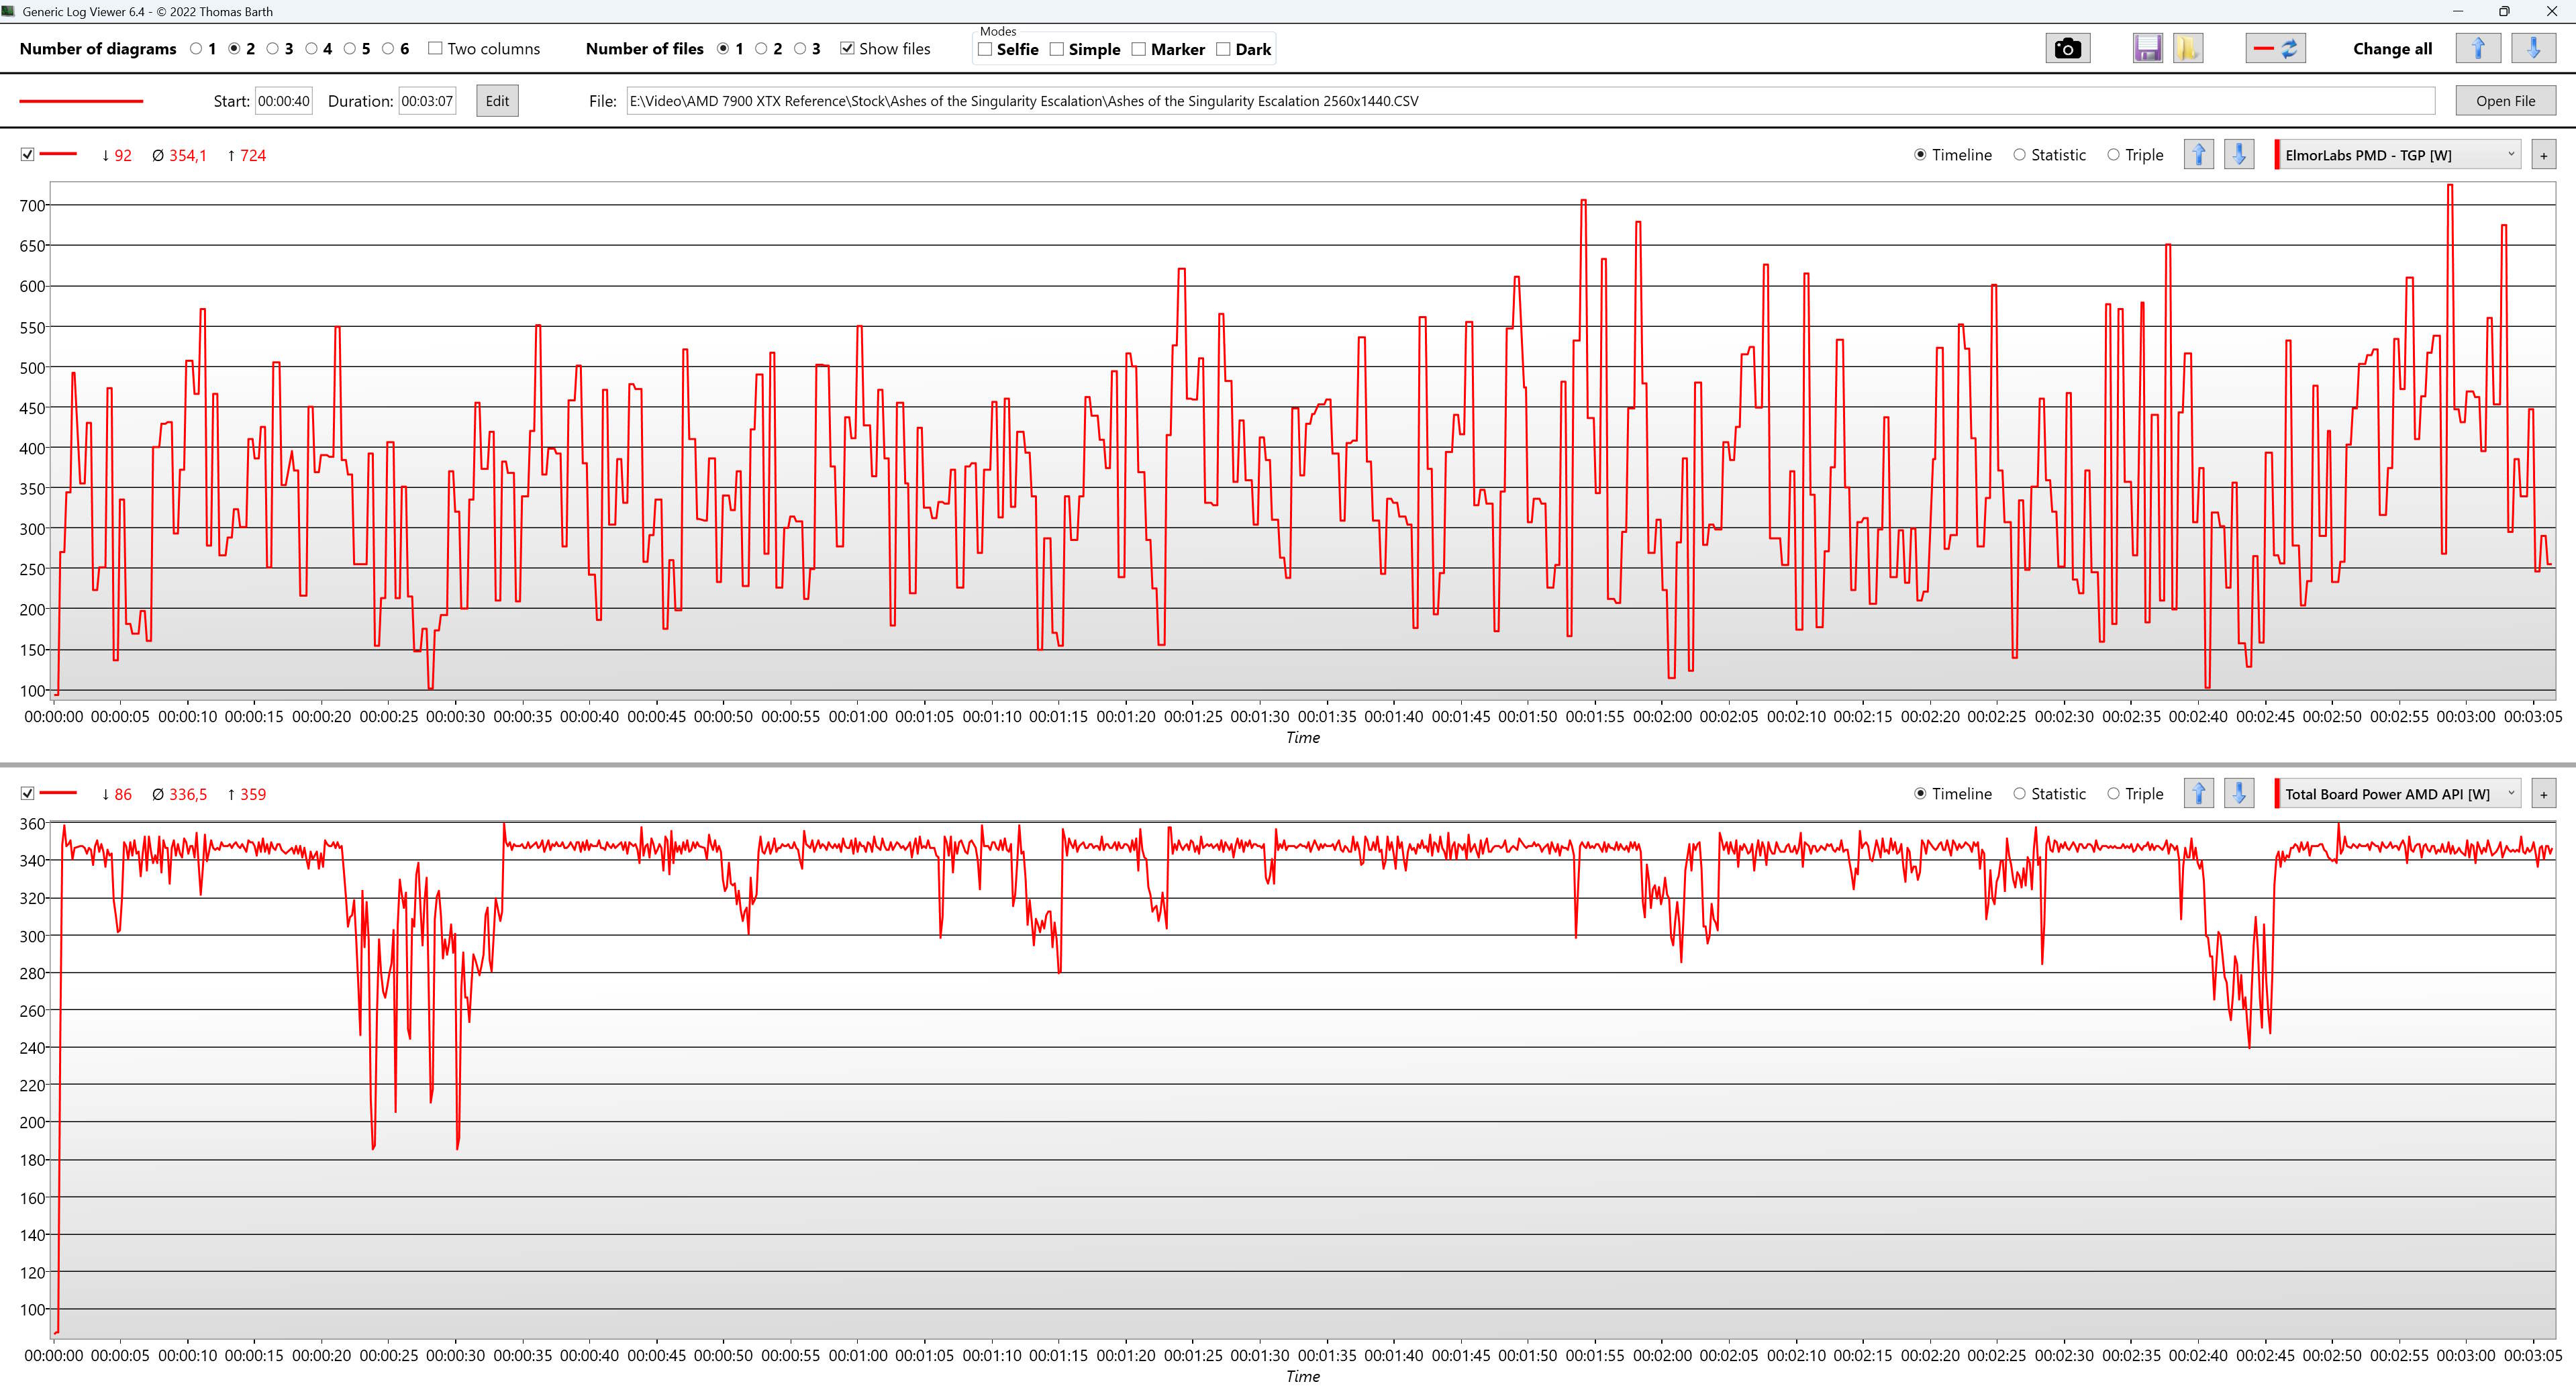Uncheck the Show files checkbox

(x=847, y=48)
